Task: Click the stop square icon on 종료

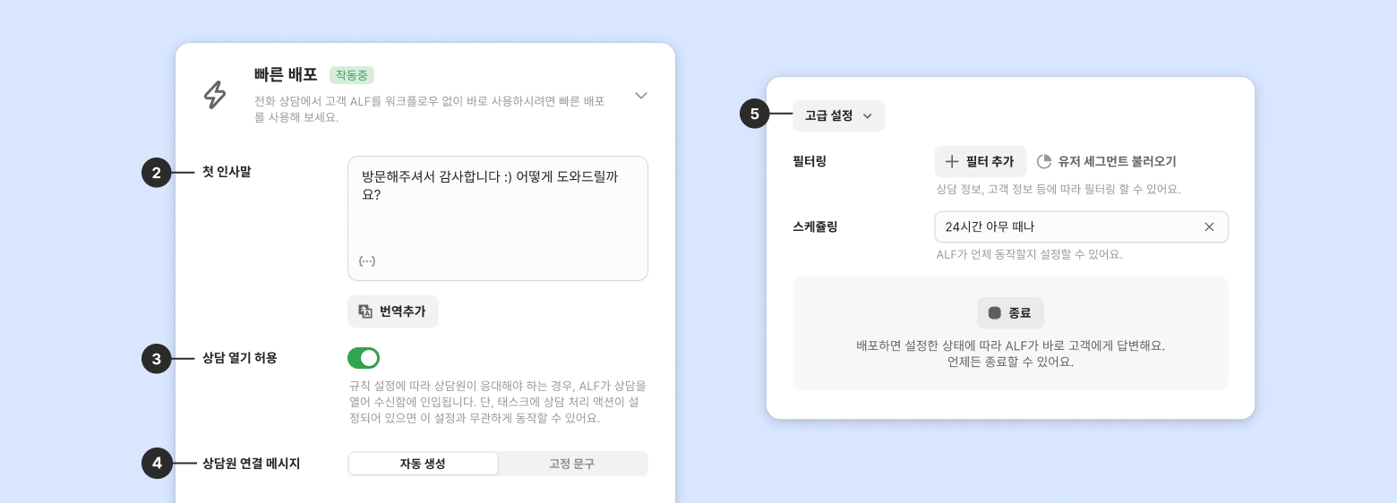Action: click(x=995, y=313)
